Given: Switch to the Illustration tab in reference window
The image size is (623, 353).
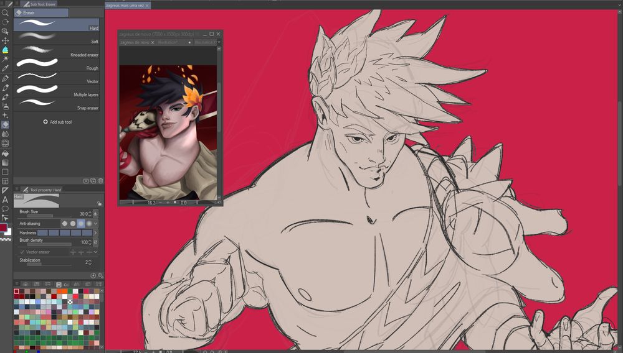Looking at the screenshot, I should (x=174, y=42).
